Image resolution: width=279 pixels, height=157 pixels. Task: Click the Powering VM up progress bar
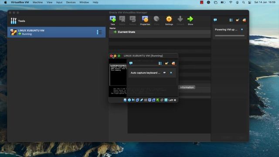click(230, 36)
